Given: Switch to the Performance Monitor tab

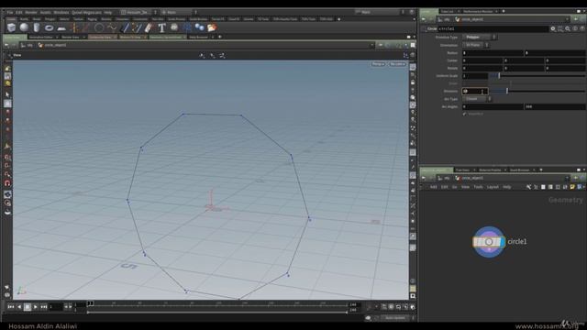Looking at the screenshot, I should tap(478, 12).
